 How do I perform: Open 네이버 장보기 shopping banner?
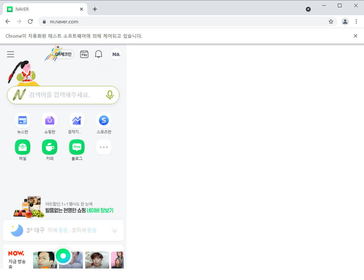tap(63, 207)
